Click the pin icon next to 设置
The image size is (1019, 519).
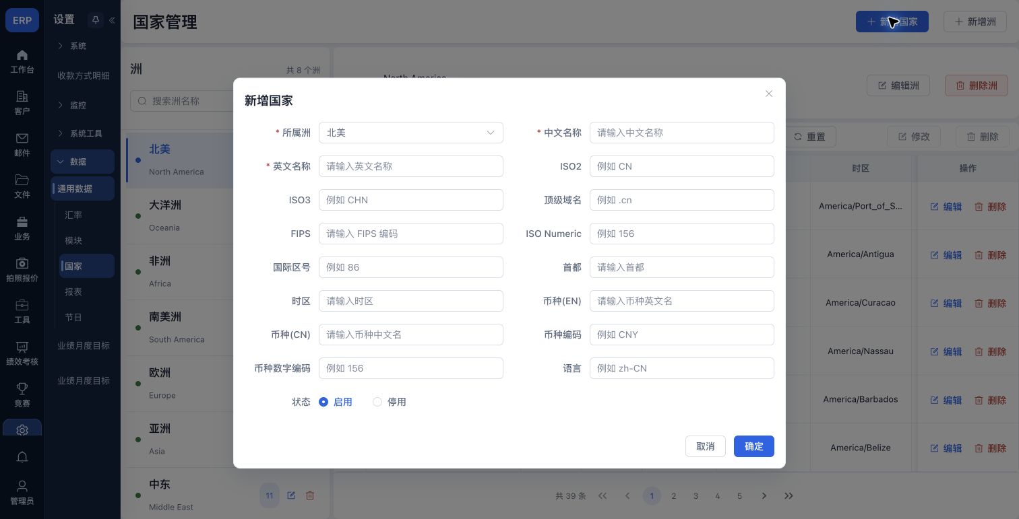pyautogui.click(x=95, y=20)
